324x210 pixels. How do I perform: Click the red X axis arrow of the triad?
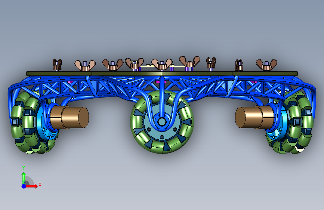[x=31, y=186]
